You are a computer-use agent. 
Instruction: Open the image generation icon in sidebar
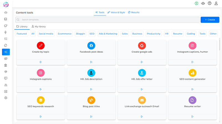6,58
